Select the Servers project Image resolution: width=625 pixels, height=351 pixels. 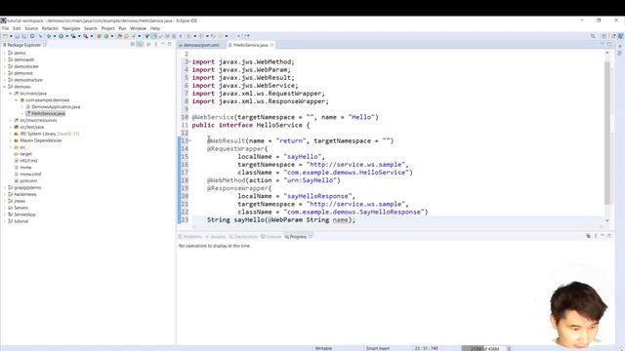[x=21, y=208]
